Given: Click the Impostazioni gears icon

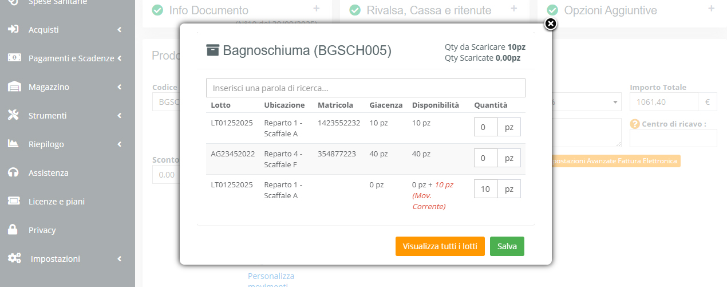Looking at the screenshot, I should click(x=14, y=258).
